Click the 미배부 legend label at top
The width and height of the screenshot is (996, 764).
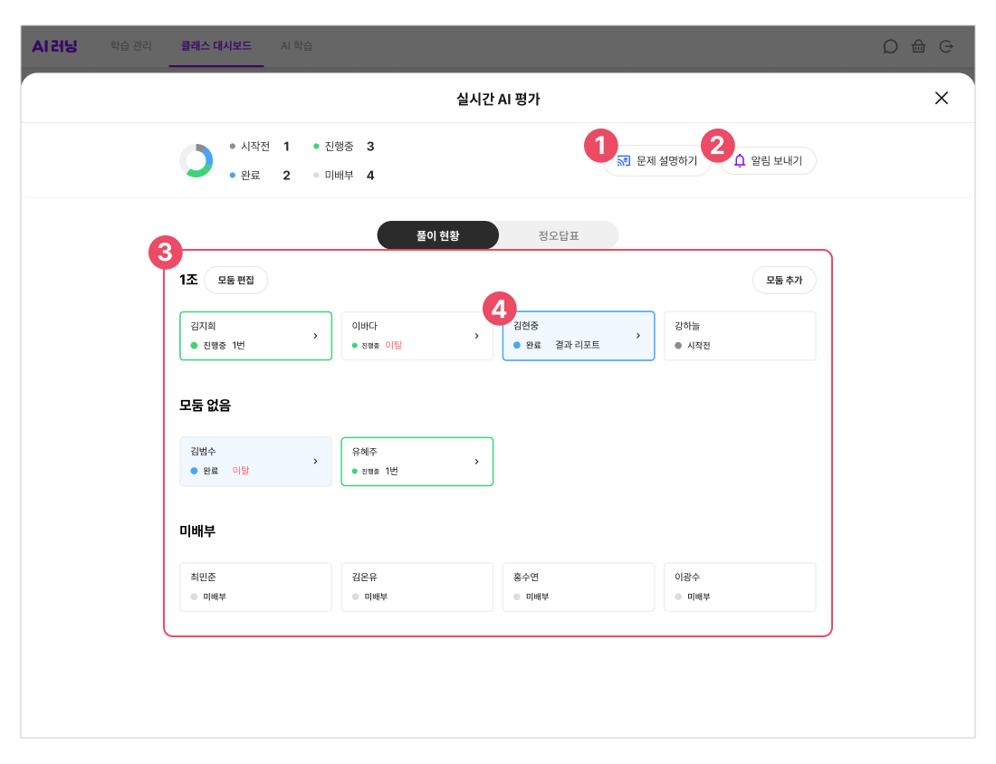tap(339, 176)
